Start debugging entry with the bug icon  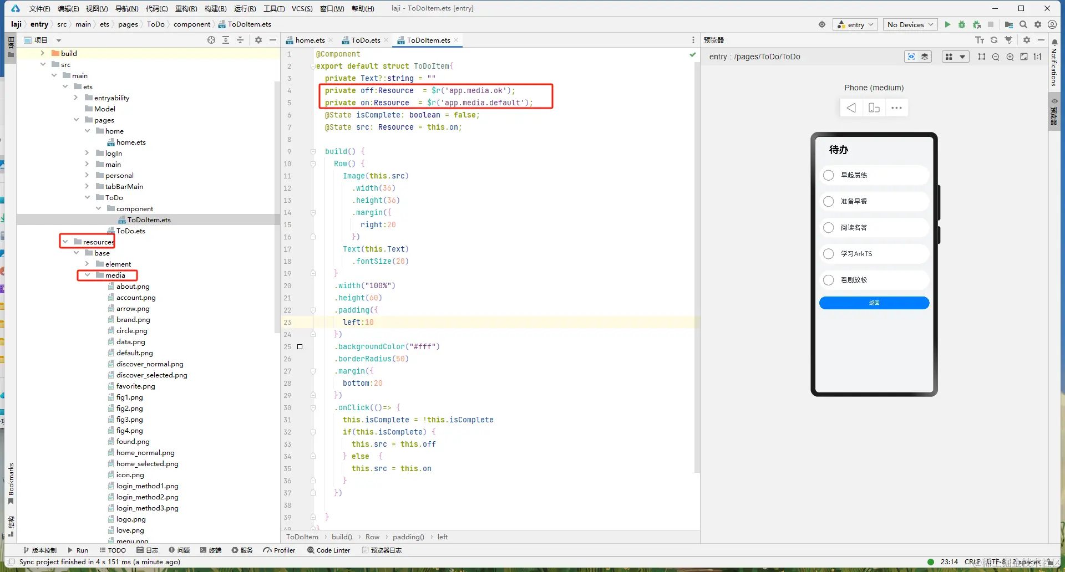pyautogui.click(x=962, y=24)
